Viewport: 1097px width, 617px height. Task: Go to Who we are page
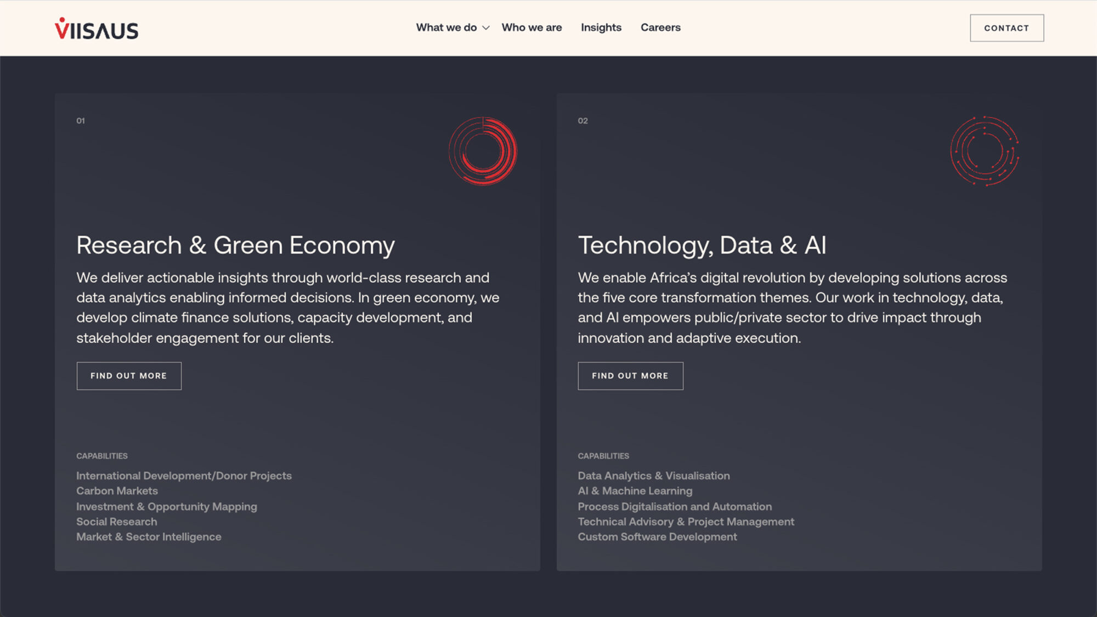pyautogui.click(x=531, y=27)
